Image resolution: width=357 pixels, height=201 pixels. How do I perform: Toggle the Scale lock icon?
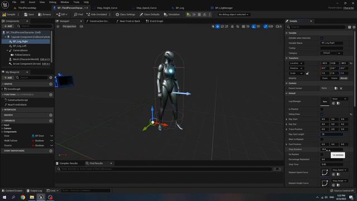tap(307, 73)
